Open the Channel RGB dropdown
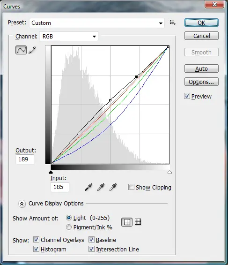The height and width of the screenshot is (265, 228). click(x=69, y=36)
